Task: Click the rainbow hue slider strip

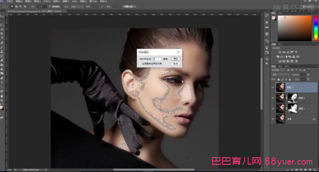Action: 316,28
